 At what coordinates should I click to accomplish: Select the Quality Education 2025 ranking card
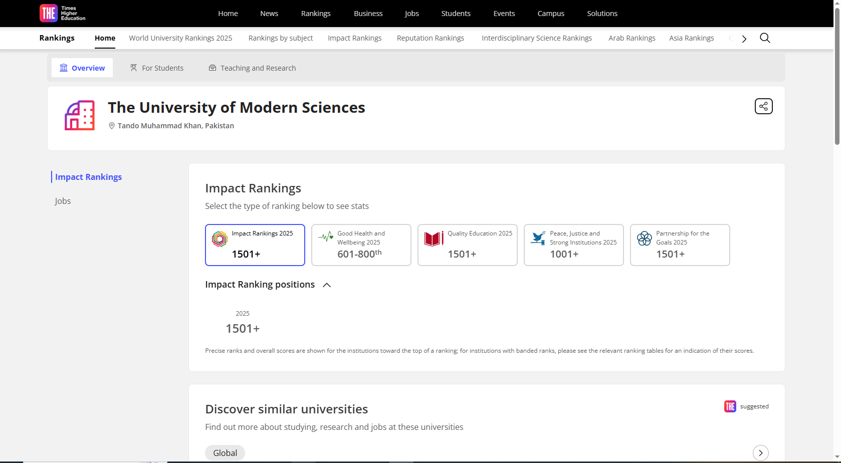(467, 245)
